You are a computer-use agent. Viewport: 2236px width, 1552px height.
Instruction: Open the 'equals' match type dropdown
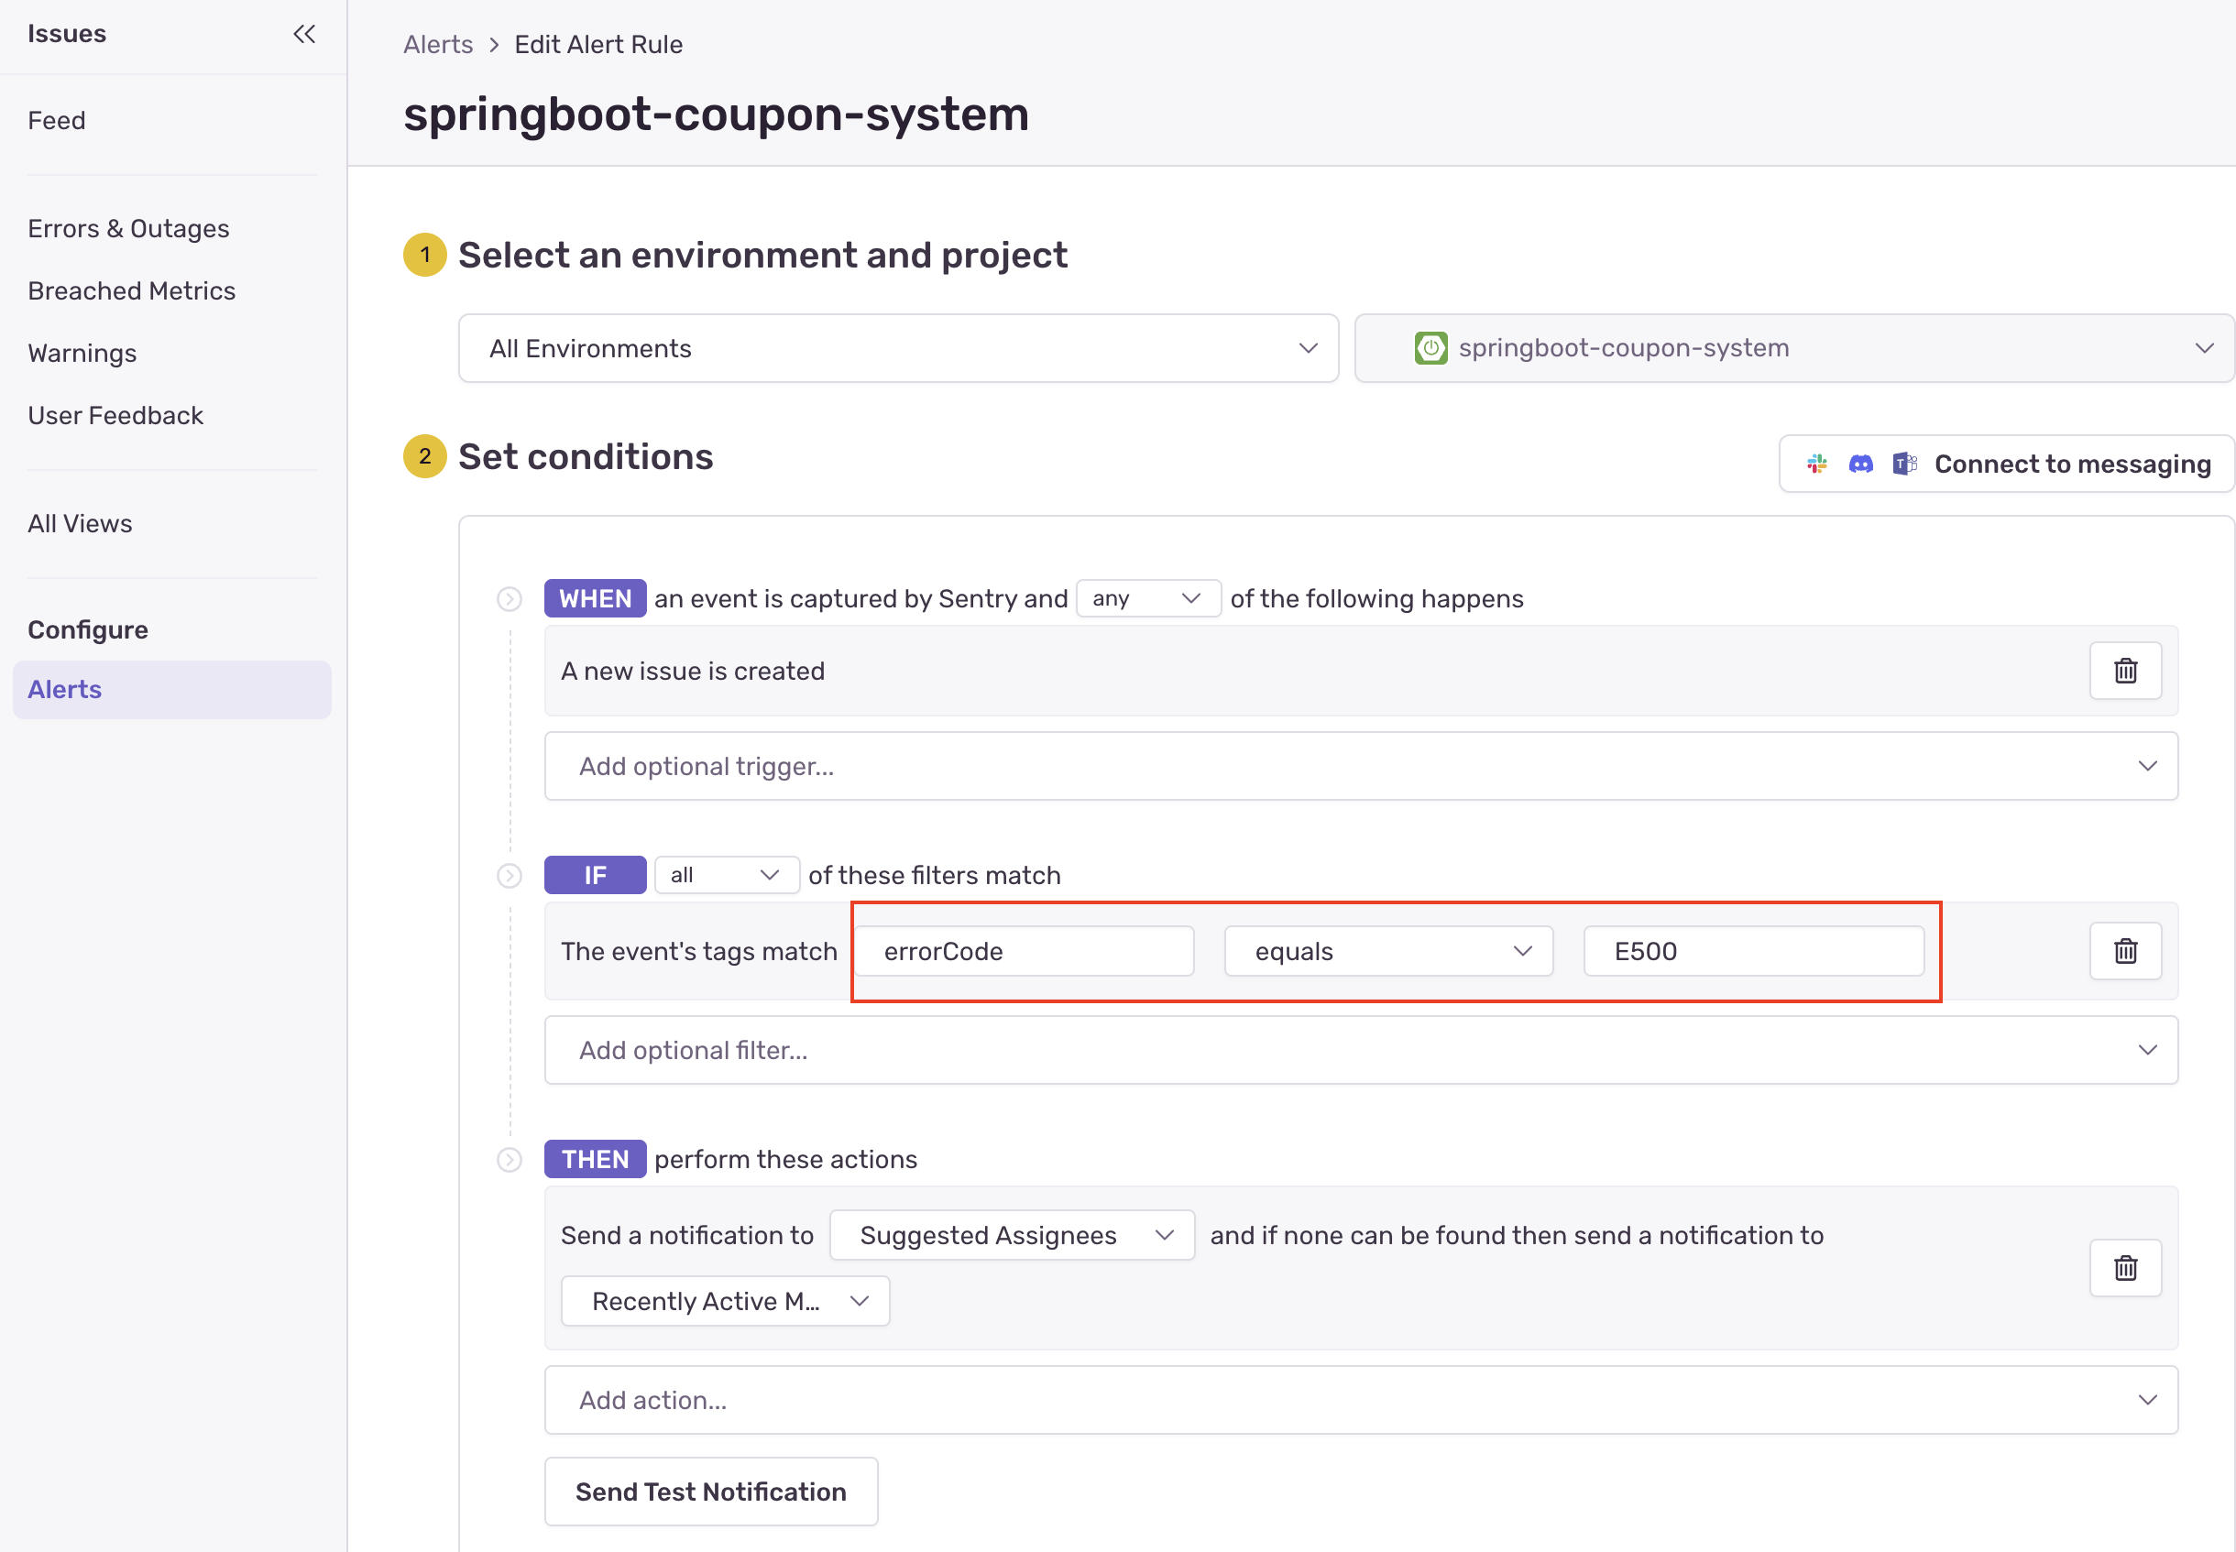click(1388, 951)
